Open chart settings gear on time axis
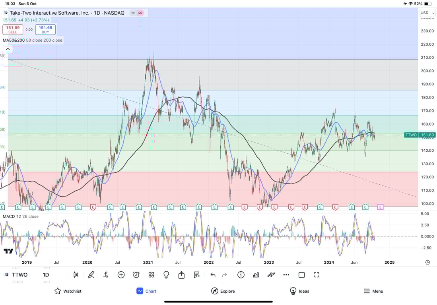437x305 pixels. [x=428, y=263]
